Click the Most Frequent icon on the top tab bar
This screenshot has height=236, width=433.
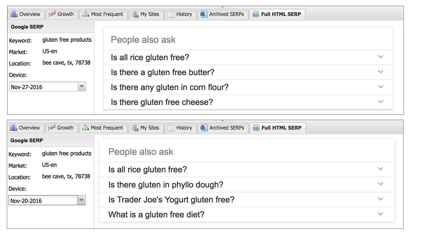pyautogui.click(x=86, y=14)
